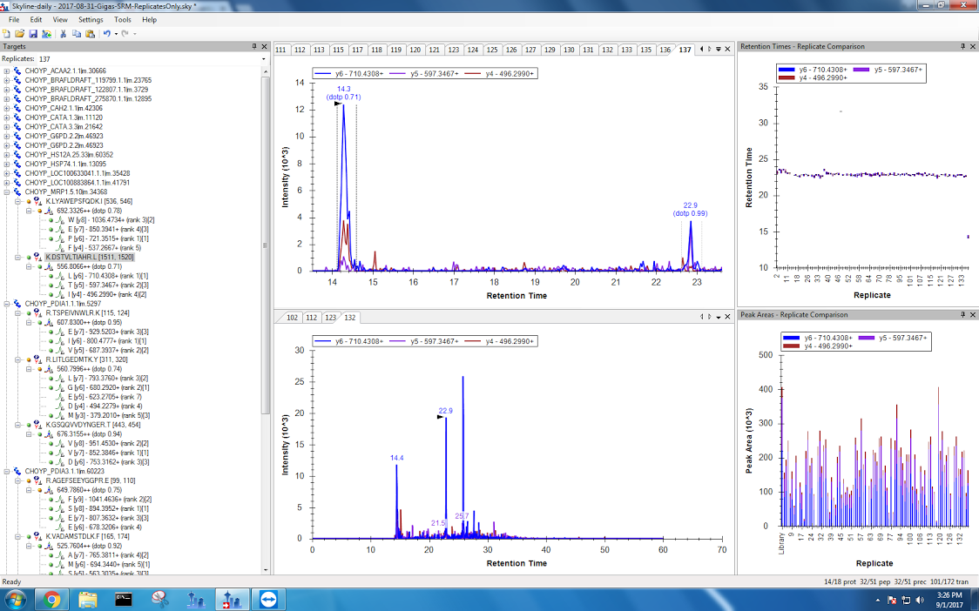Click the New Document toolbar icon
979x611 pixels.
7,33
